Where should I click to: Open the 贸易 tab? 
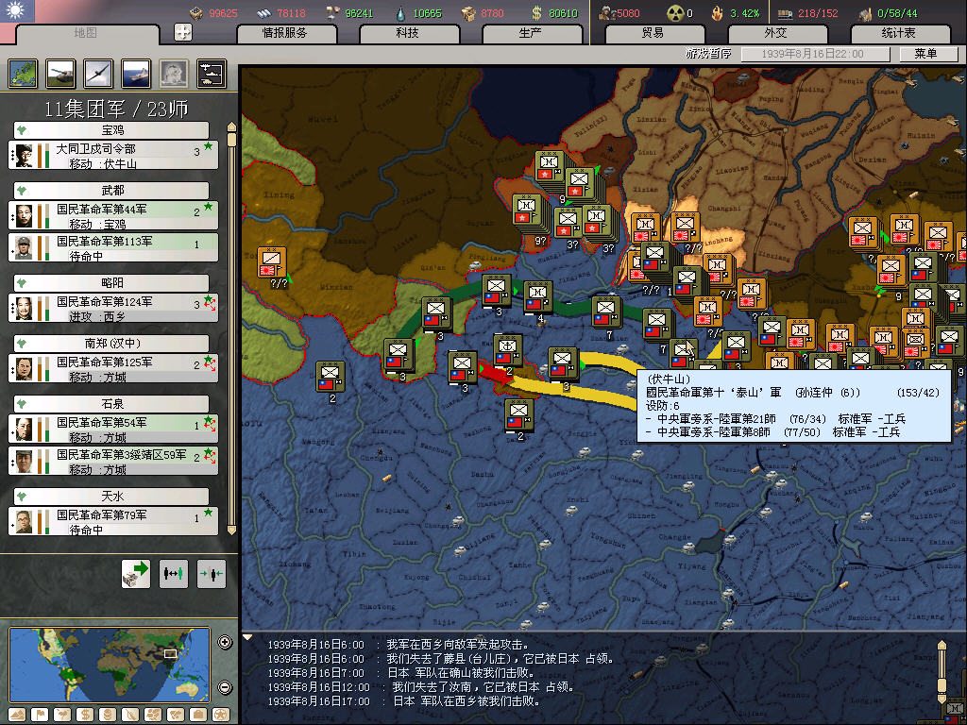click(654, 33)
